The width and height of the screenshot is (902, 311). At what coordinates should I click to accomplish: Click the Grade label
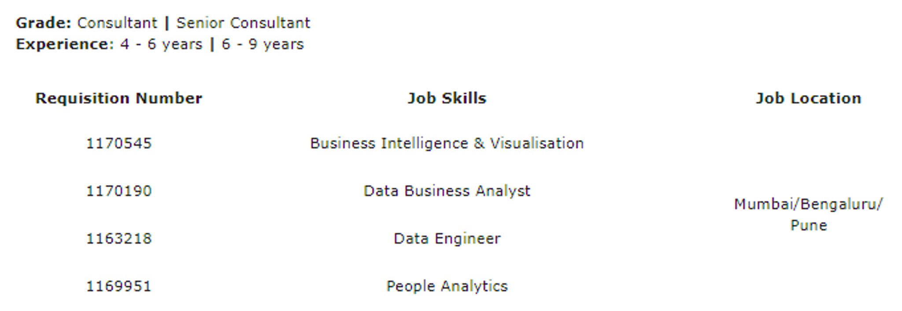(x=43, y=23)
